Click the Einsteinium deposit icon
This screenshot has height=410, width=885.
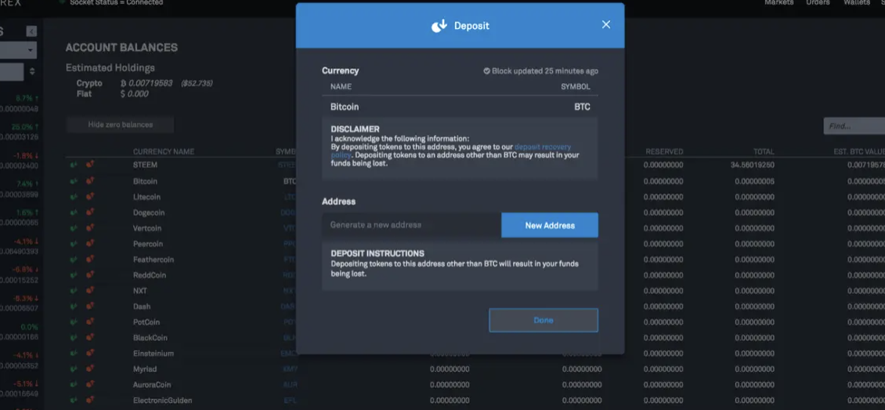click(74, 354)
